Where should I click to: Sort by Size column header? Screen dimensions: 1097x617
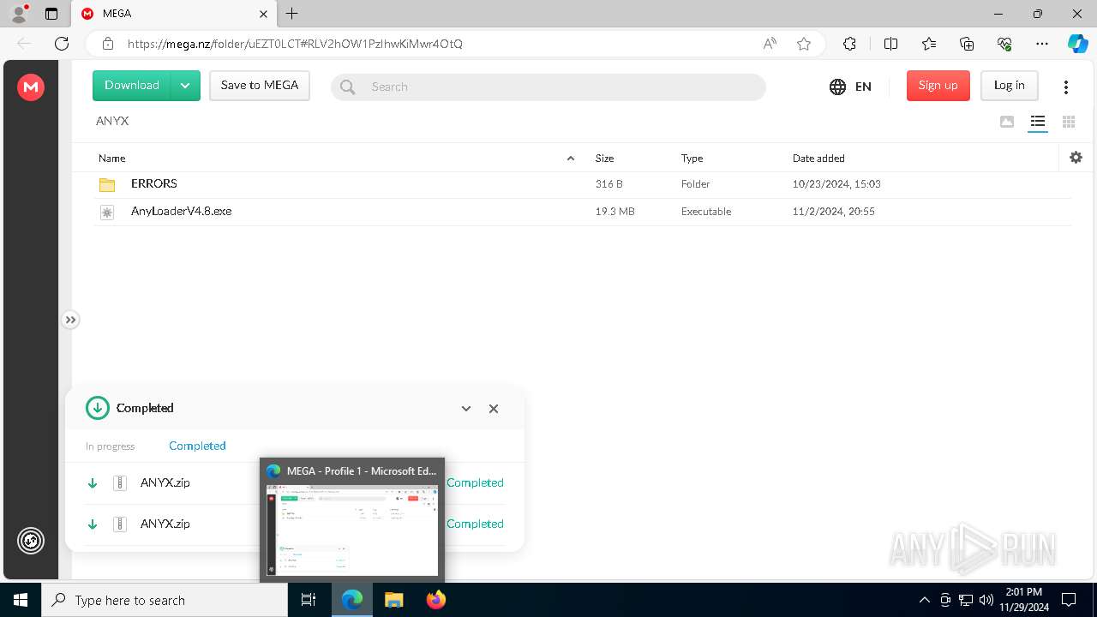click(605, 159)
